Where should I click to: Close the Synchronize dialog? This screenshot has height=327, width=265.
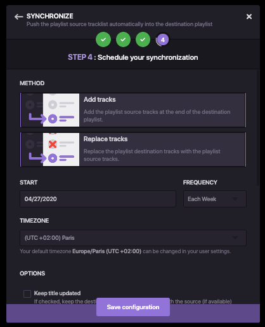(249, 17)
